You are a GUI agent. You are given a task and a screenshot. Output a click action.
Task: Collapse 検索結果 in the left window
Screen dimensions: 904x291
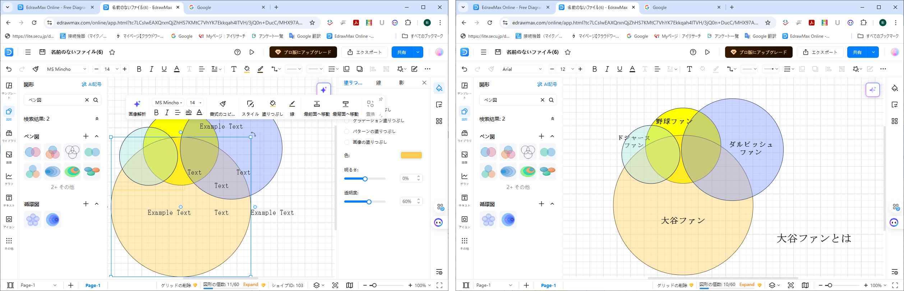tap(97, 119)
